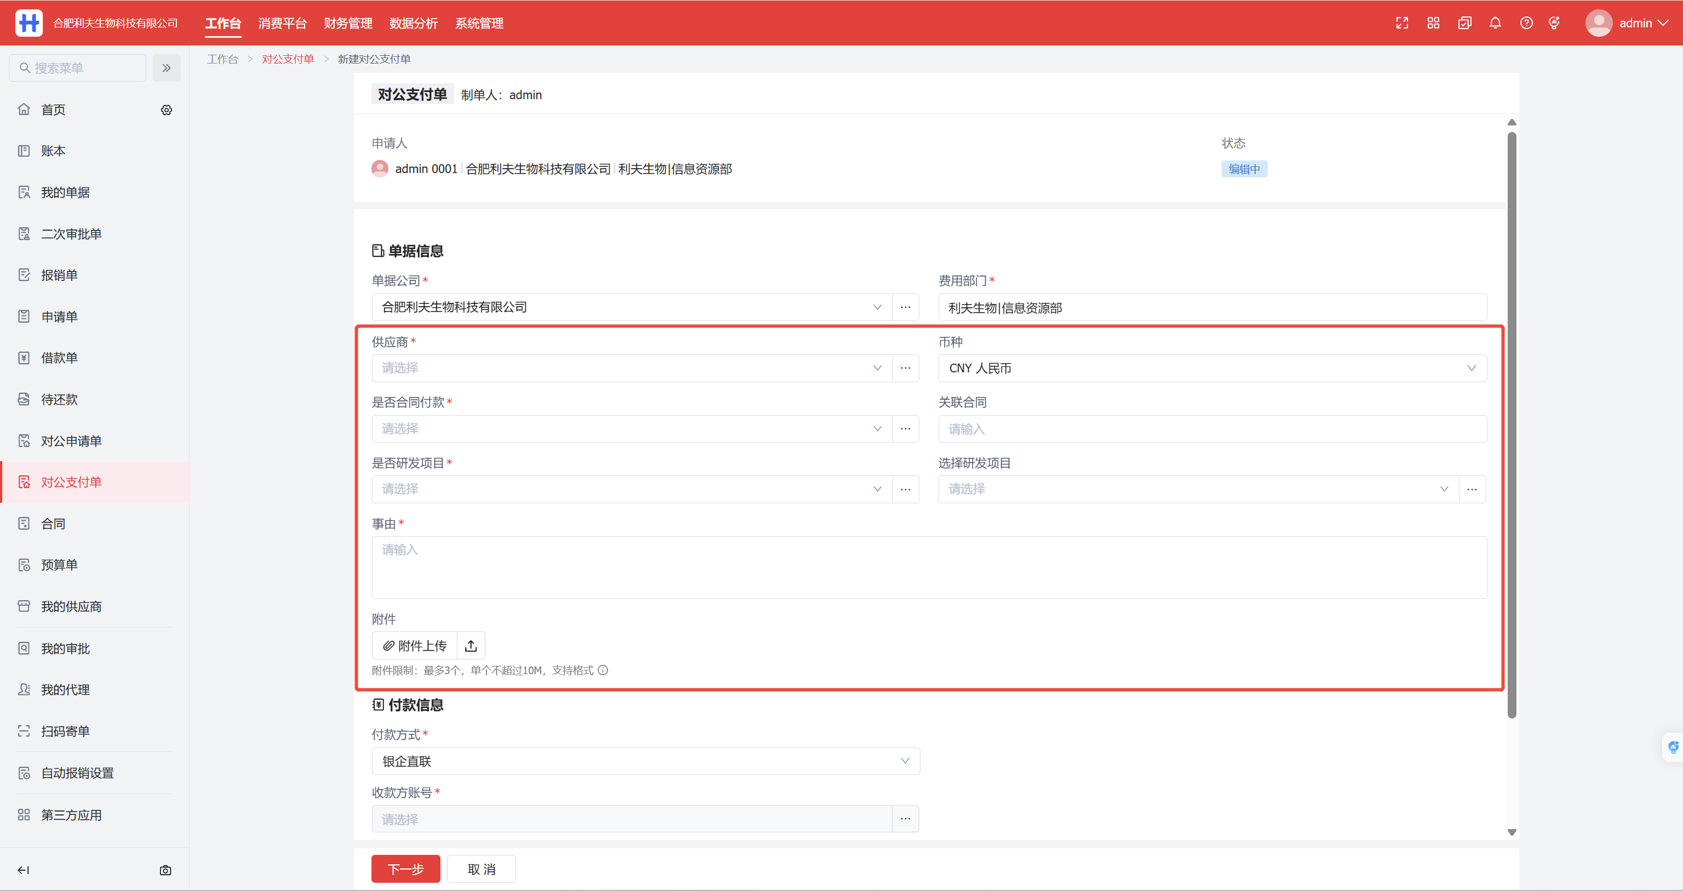The width and height of the screenshot is (1683, 891).
Task: Collapse the sidebar with the bottom arrow icon
Action: point(24,870)
